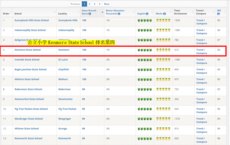Click SES value 98 in Rainworth row
This screenshot has height=145, width=230.
click(x=218, y=138)
